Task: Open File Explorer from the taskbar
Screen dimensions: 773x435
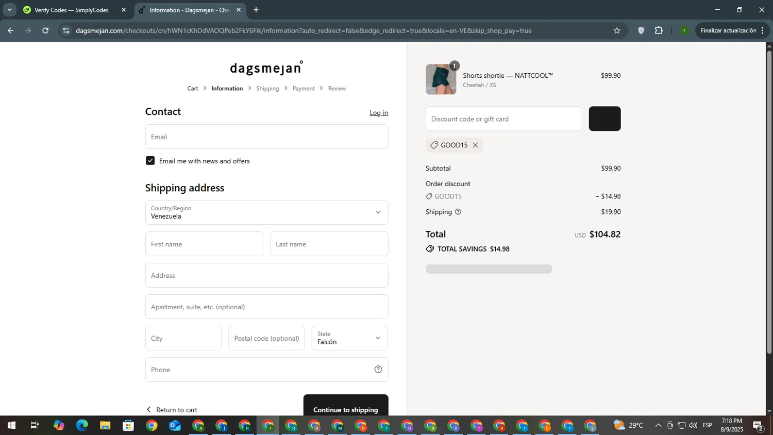Action: pos(105,426)
